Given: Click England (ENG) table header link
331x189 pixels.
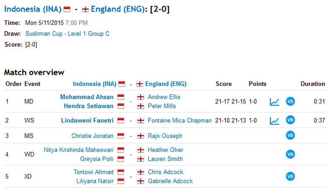Looking at the screenshot, I should pyautogui.click(x=166, y=84).
